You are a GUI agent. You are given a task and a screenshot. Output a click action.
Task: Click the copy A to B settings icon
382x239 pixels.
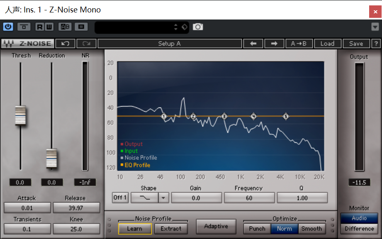click(x=81, y=27)
